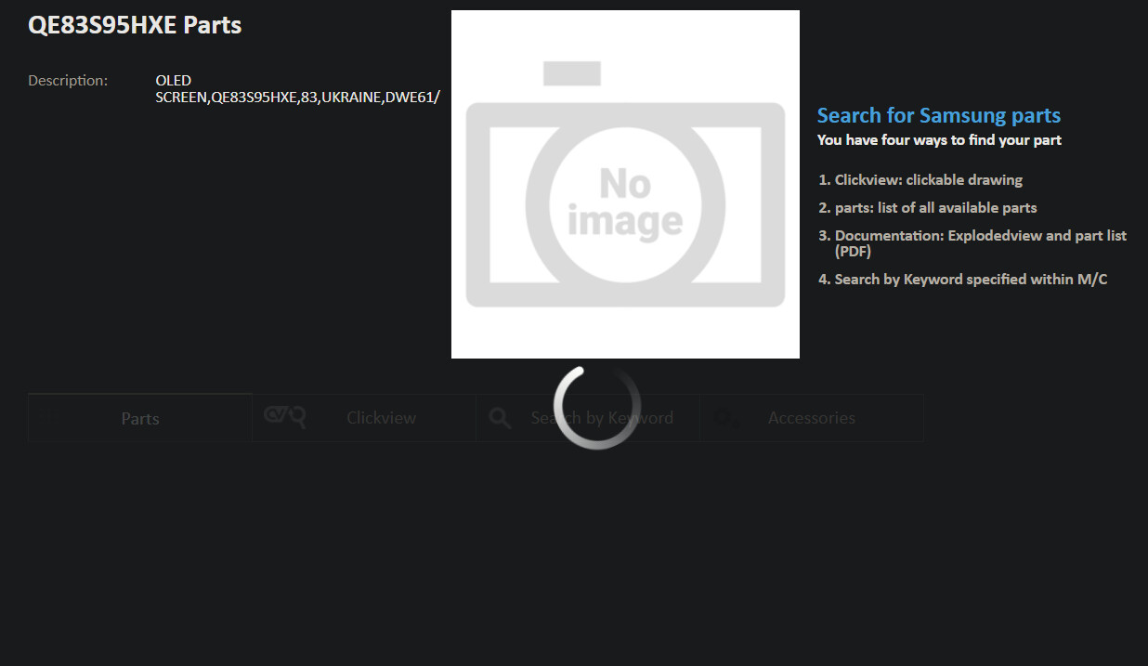
Task: Click the 'You have four ways' subtitle
Action: [x=939, y=140]
